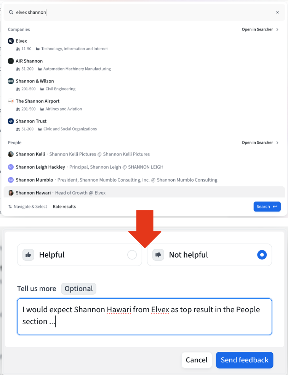The height and width of the screenshot is (375, 288).
Task: Cancel the feedback form
Action: tap(197, 360)
